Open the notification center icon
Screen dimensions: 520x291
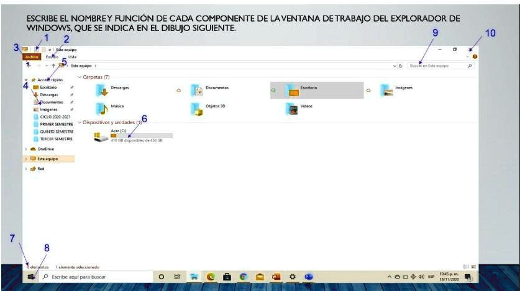pos(468,277)
